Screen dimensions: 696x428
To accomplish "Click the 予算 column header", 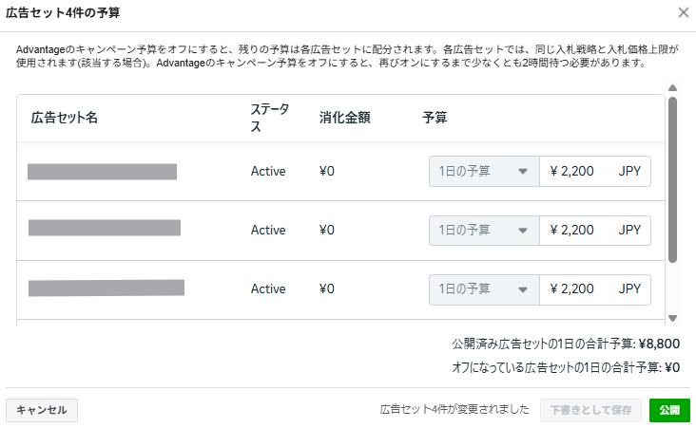I will [435, 119].
